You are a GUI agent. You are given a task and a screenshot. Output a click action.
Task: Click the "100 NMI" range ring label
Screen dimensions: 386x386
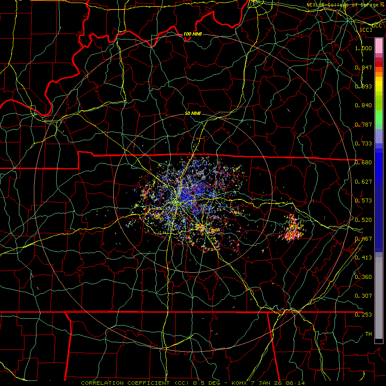click(x=193, y=34)
